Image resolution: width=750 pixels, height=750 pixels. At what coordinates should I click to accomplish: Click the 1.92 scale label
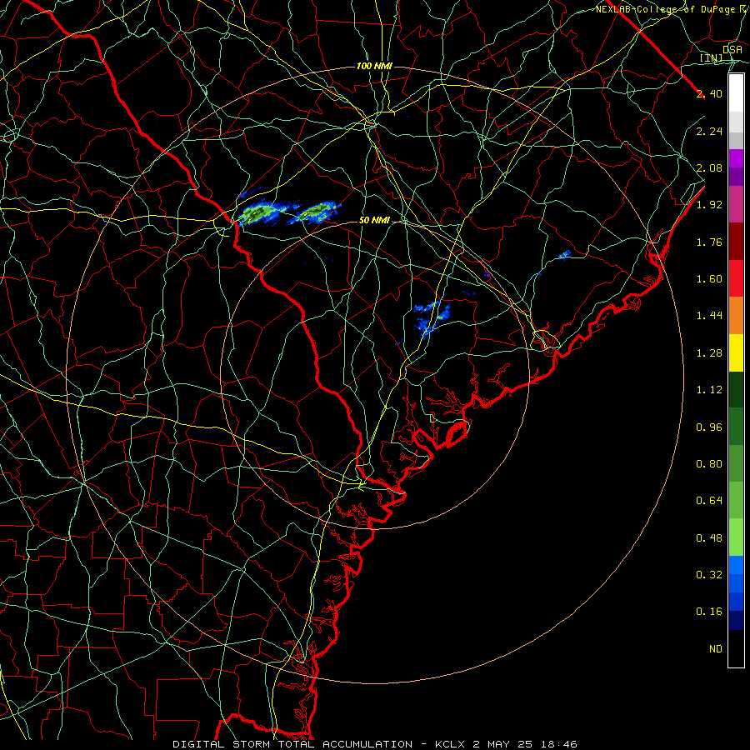click(709, 205)
